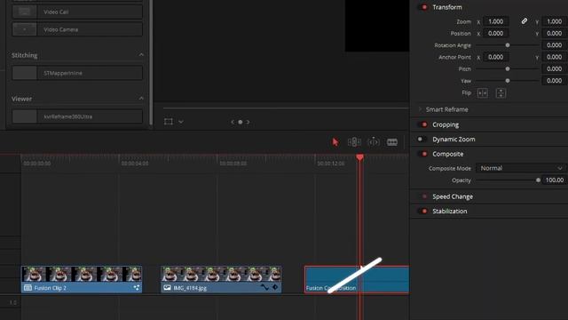Expand the Speed Change section header
This screenshot has width=568, height=320.
pyautogui.click(x=453, y=196)
